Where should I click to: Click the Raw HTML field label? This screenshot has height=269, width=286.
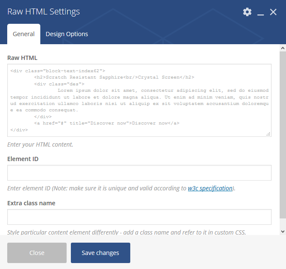[x=22, y=58]
